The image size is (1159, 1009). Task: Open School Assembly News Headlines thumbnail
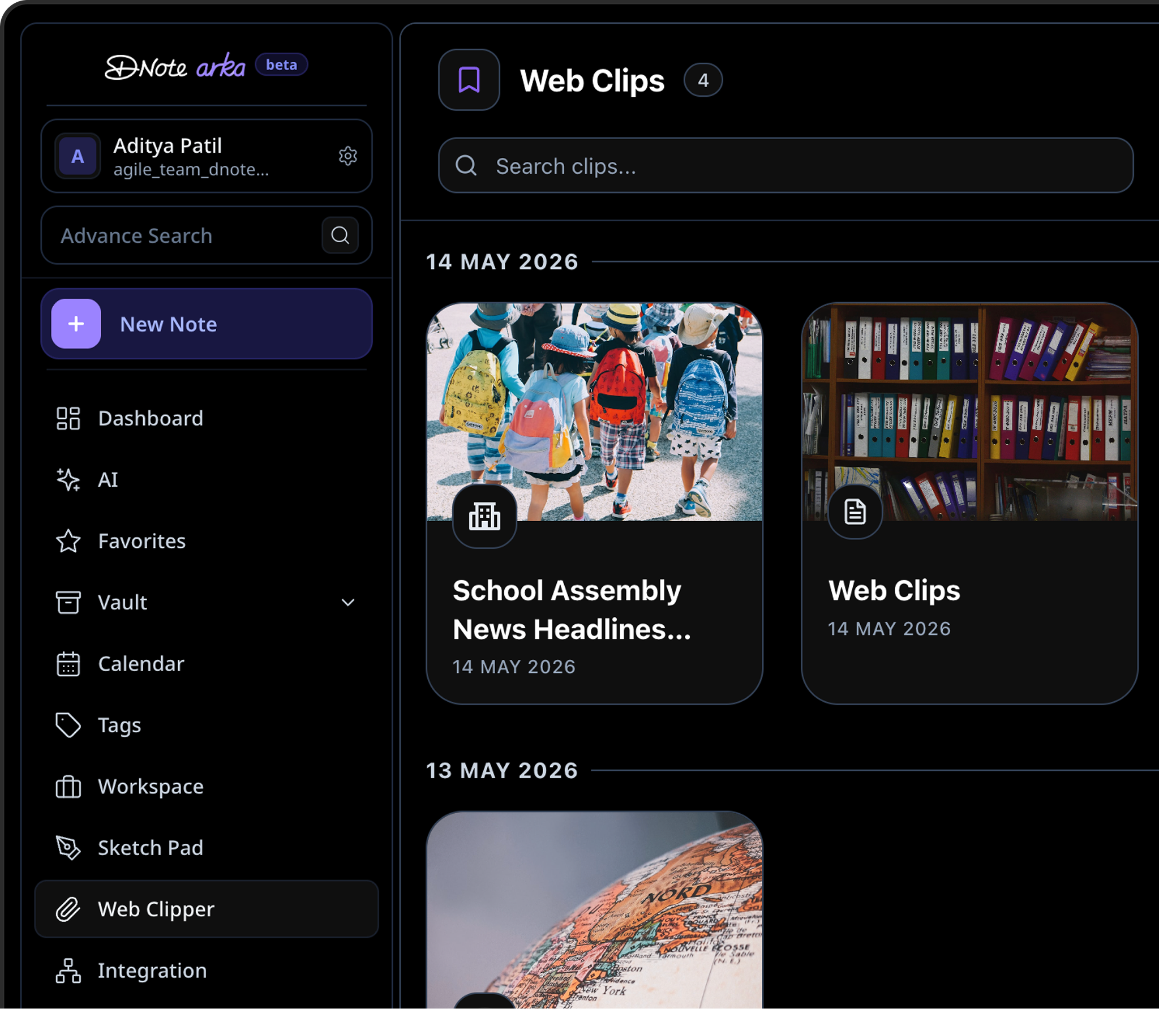coord(594,412)
